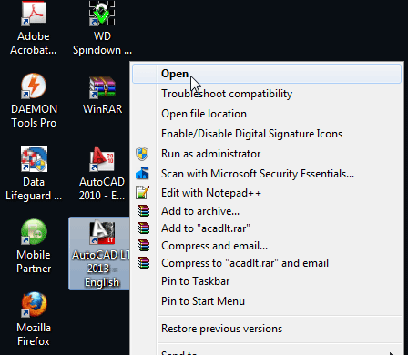Image resolution: width=408 pixels, height=355 pixels.
Task: Choose Run as administrator
Action: (x=267, y=154)
